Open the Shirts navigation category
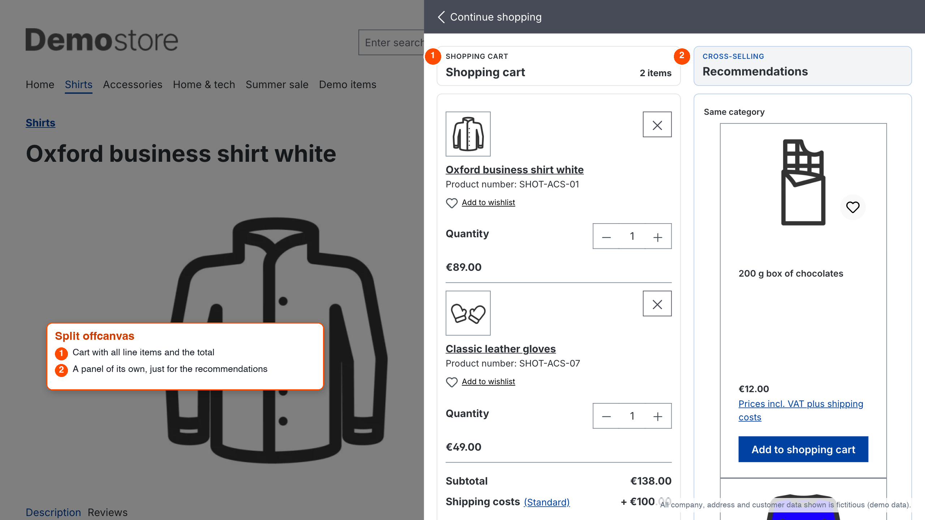 click(x=78, y=84)
